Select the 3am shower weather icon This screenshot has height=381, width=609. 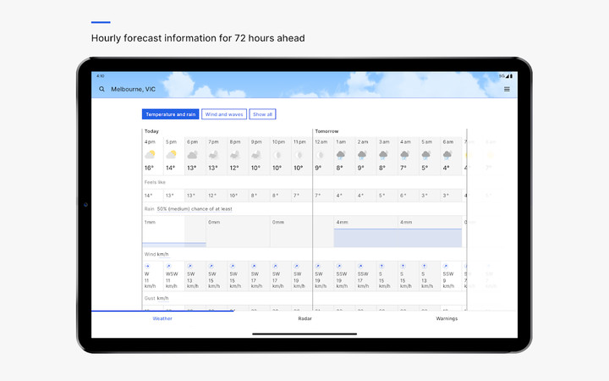[x=383, y=155]
